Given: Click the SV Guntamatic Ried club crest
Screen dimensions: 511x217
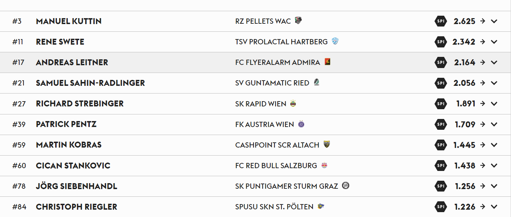Looking at the screenshot, I should pyautogui.click(x=316, y=82).
